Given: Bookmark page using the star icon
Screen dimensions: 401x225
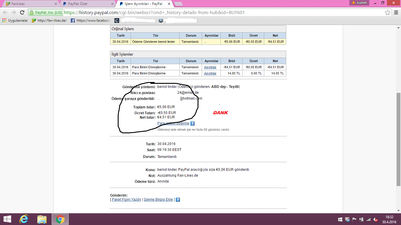Looking at the screenshot, I should tap(387, 13).
